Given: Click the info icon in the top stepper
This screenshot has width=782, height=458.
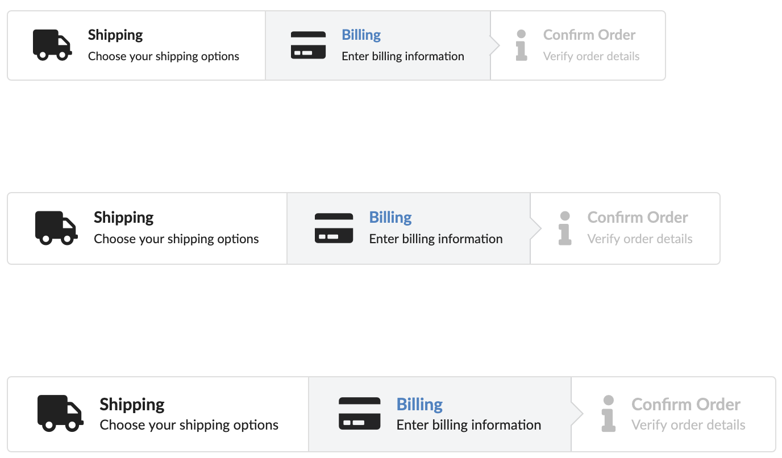Looking at the screenshot, I should pyautogui.click(x=521, y=45).
